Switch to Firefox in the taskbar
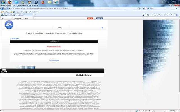The height and width of the screenshot is (112, 180). pos(10,2)
